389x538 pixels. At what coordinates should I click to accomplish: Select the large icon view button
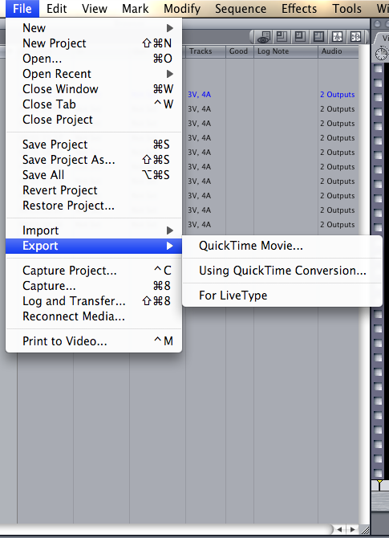[x=318, y=36]
